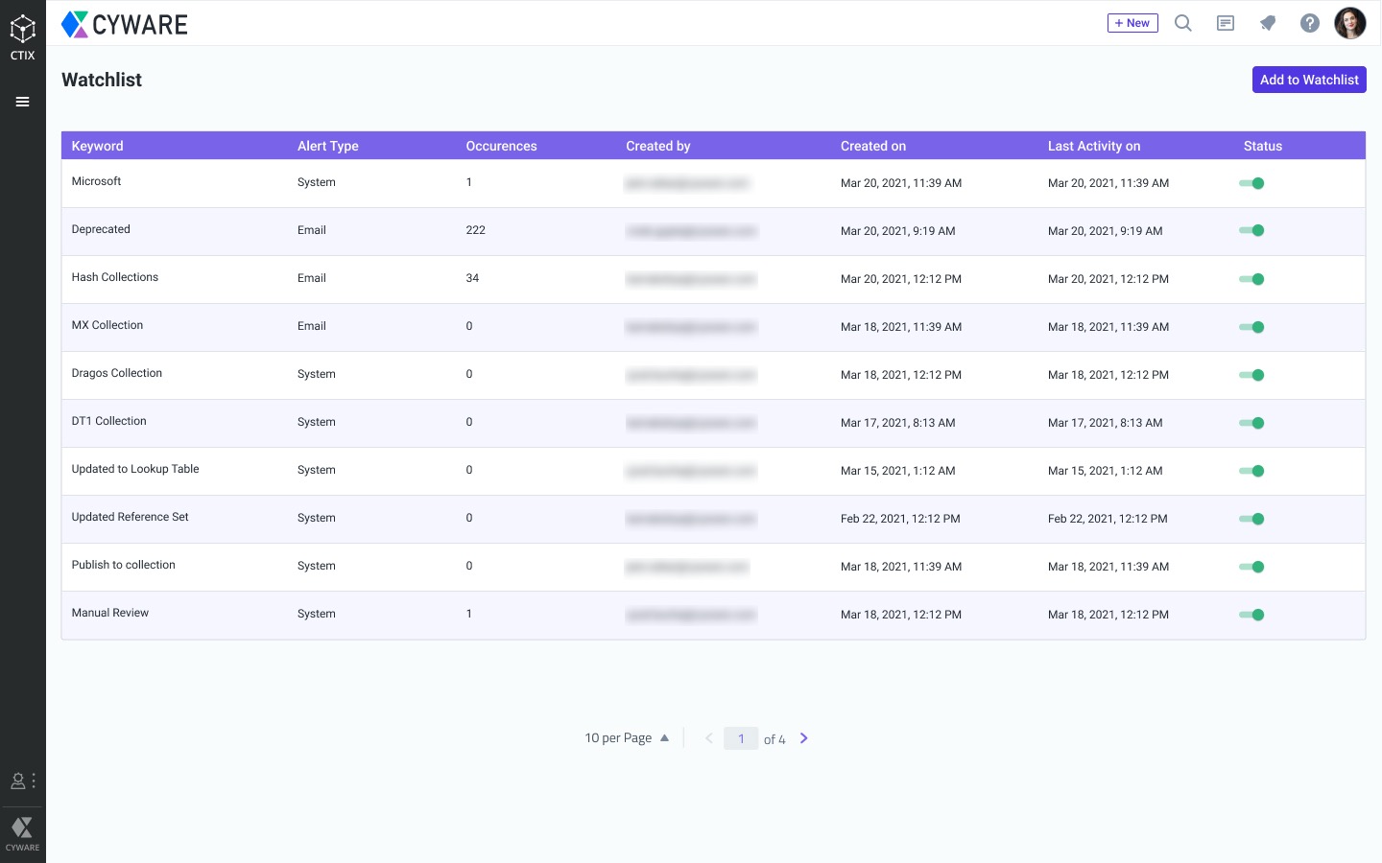Image resolution: width=1382 pixels, height=863 pixels.
Task: Toggle status for Hash Collections keyword
Action: tap(1251, 279)
